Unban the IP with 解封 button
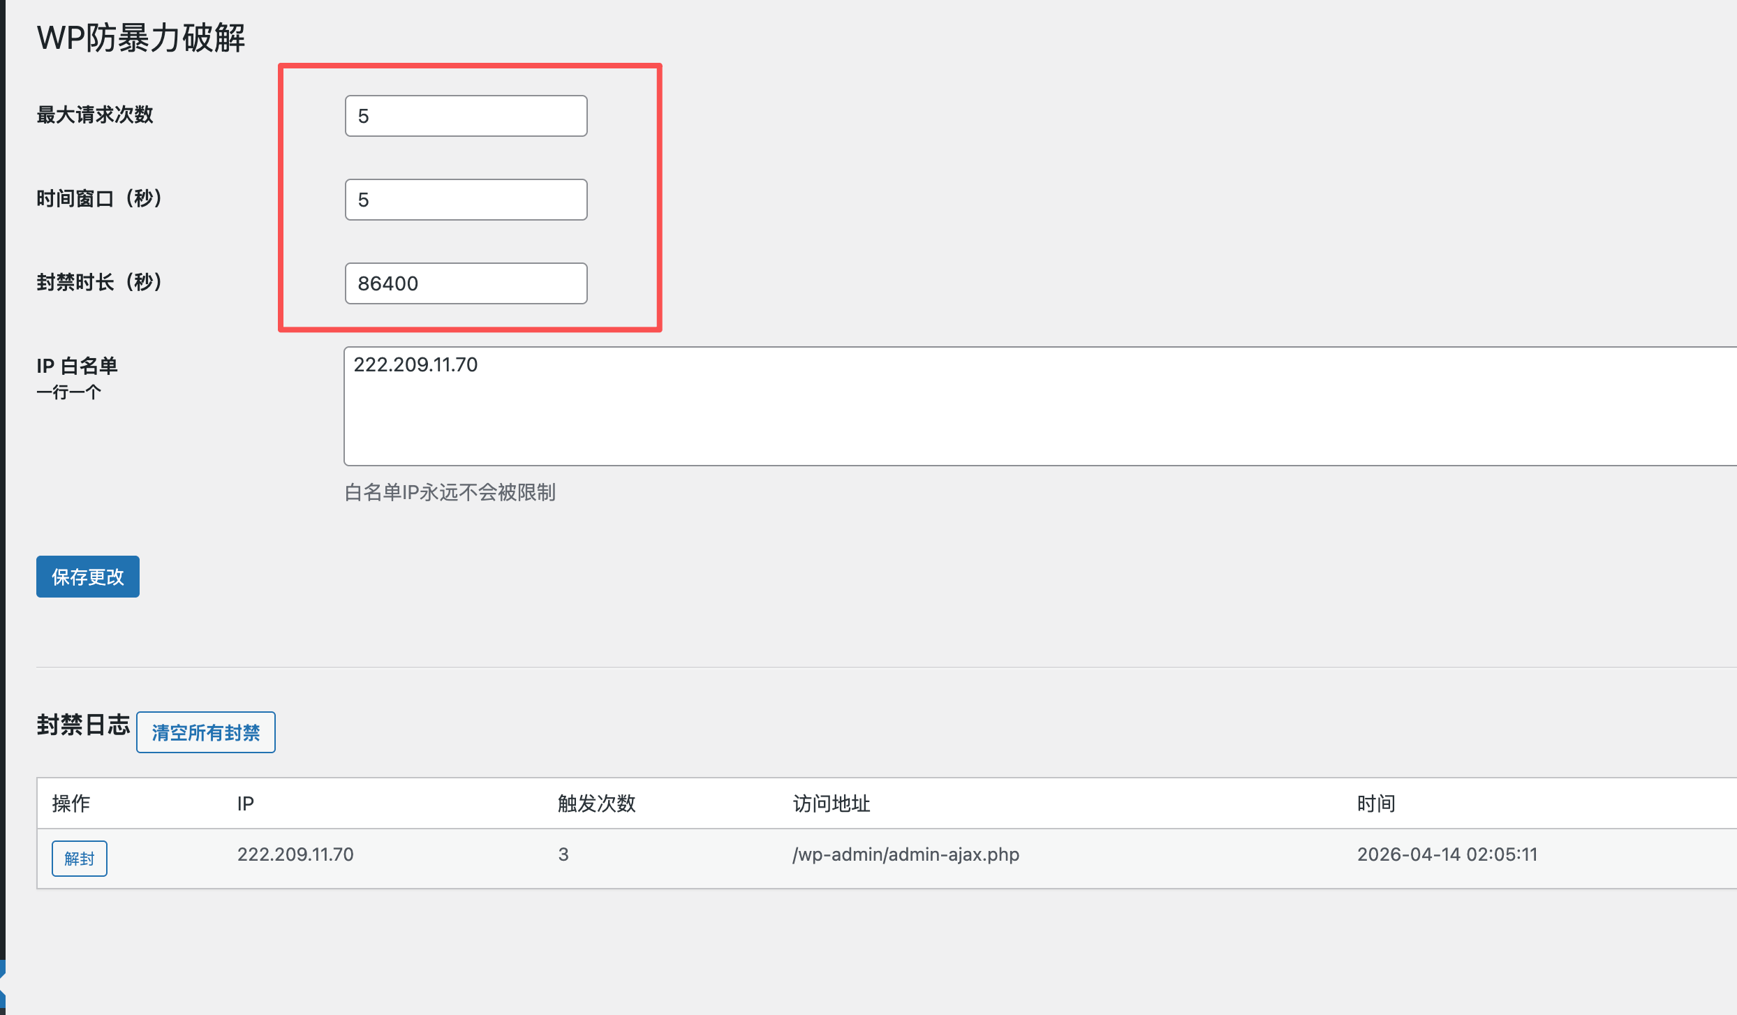The image size is (1737, 1015). (x=80, y=859)
